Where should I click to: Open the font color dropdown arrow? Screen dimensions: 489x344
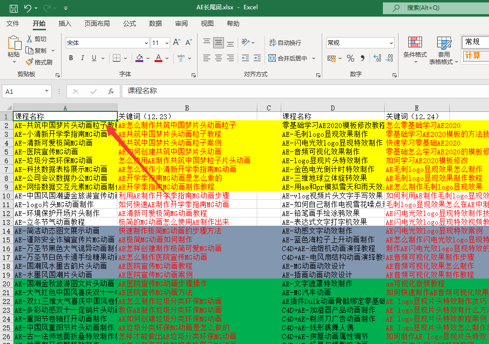[x=167, y=58]
